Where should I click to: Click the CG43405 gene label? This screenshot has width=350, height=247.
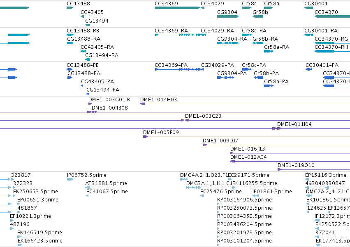pos(92,12)
